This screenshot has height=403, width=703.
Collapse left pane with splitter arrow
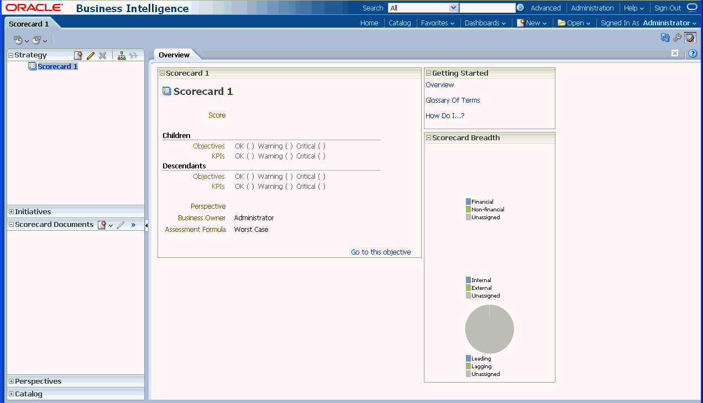coord(146,225)
